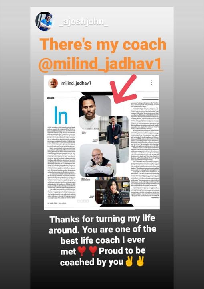This screenshot has height=289, width=204.
Task: Tap the _ajoshjohn_ username label
Action: click(83, 22)
